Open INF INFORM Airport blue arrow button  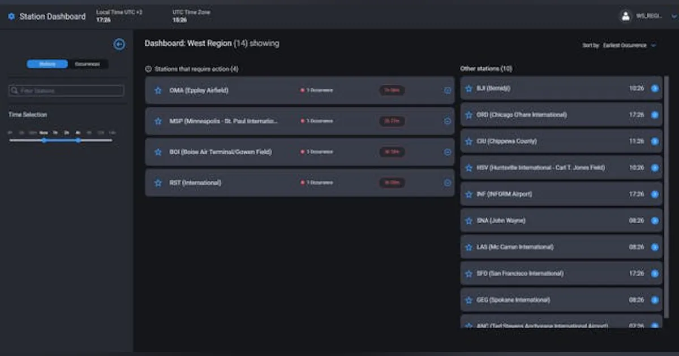(x=655, y=194)
